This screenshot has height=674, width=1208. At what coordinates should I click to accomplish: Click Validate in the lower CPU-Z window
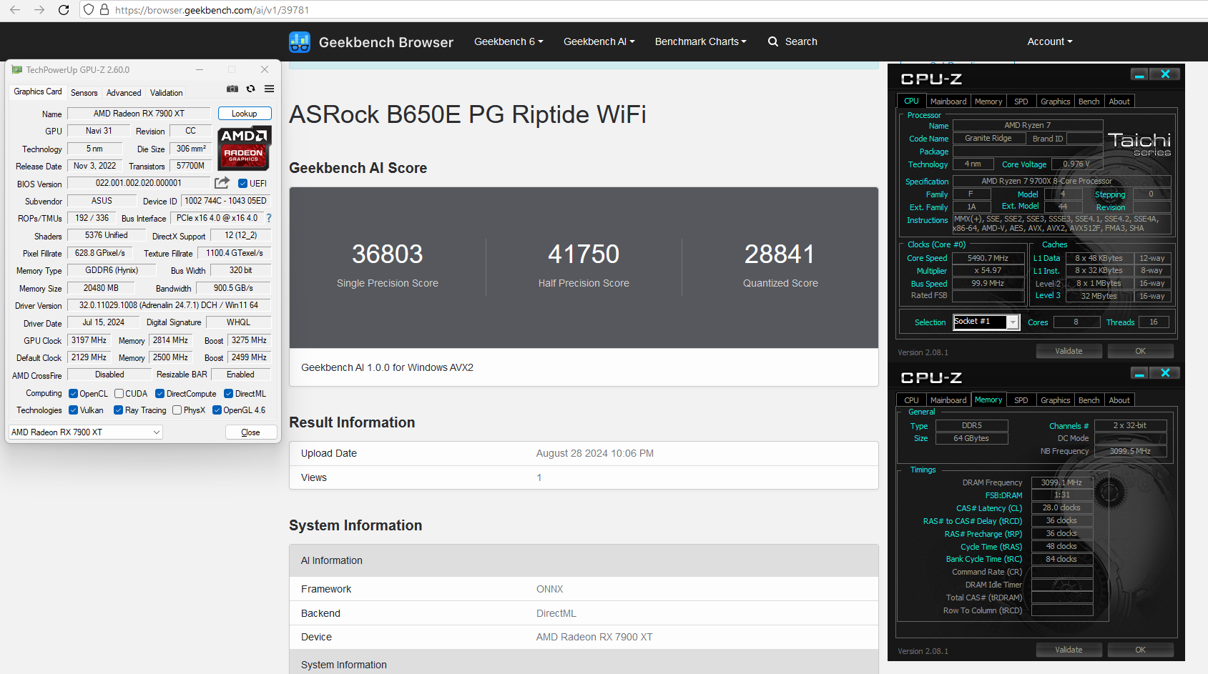click(1069, 650)
